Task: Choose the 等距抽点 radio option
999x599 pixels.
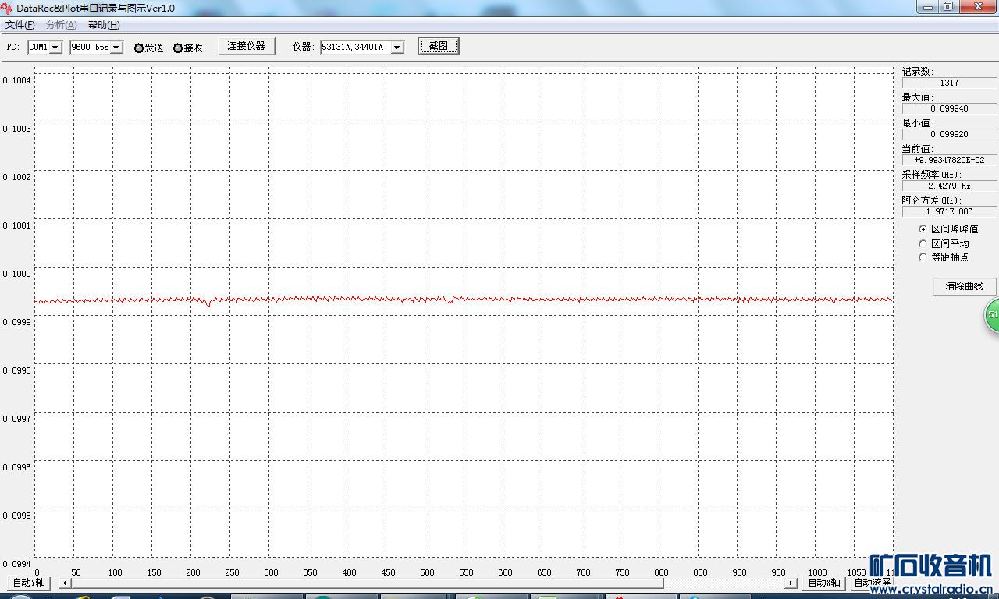Action: point(923,257)
